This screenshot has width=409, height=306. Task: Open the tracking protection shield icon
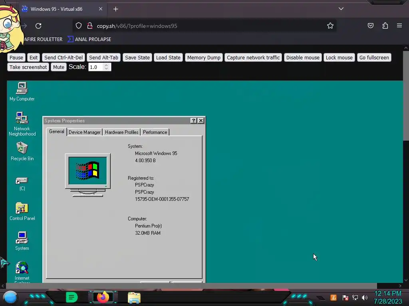coord(79,26)
